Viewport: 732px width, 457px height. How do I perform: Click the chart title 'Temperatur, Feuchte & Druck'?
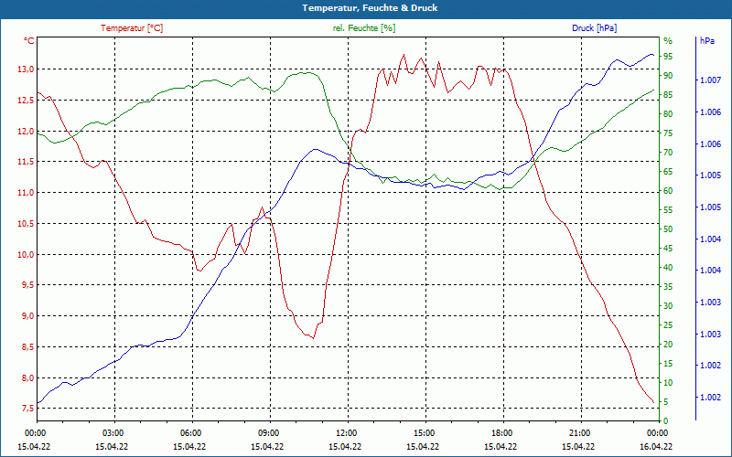[370, 8]
